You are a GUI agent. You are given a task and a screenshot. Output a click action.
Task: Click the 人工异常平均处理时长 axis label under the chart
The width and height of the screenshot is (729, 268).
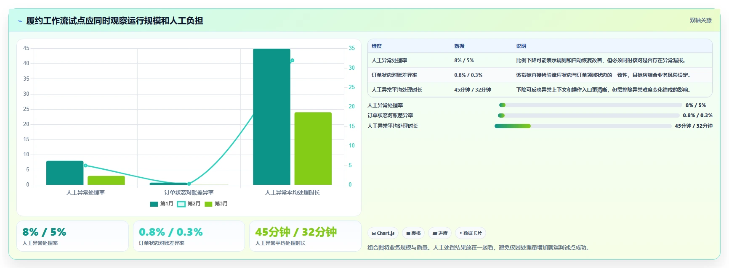(293, 192)
